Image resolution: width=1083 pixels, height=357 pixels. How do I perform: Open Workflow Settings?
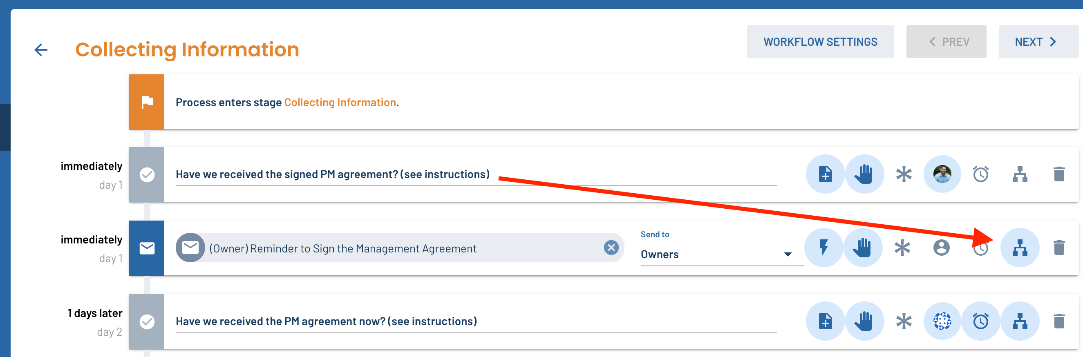pyautogui.click(x=820, y=42)
